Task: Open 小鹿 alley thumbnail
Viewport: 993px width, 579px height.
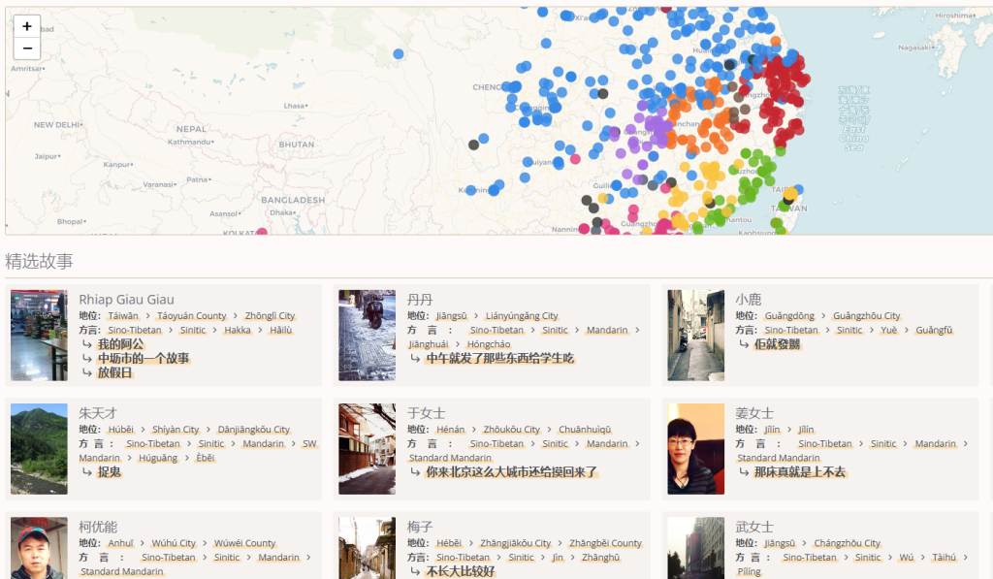Action: (696, 336)
